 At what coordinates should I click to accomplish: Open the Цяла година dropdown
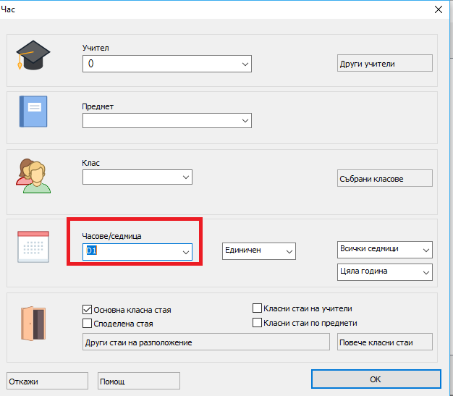[x=425, y=271]
